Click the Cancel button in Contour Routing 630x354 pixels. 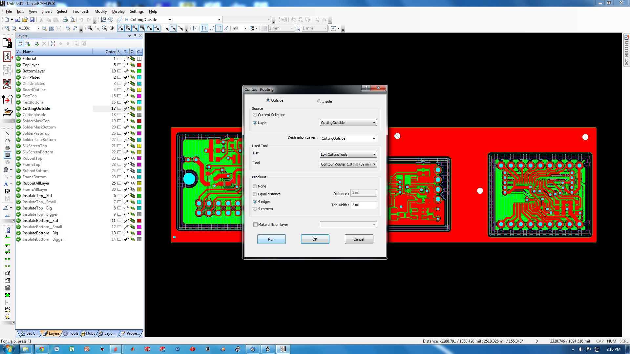click(x=359, y=239)
